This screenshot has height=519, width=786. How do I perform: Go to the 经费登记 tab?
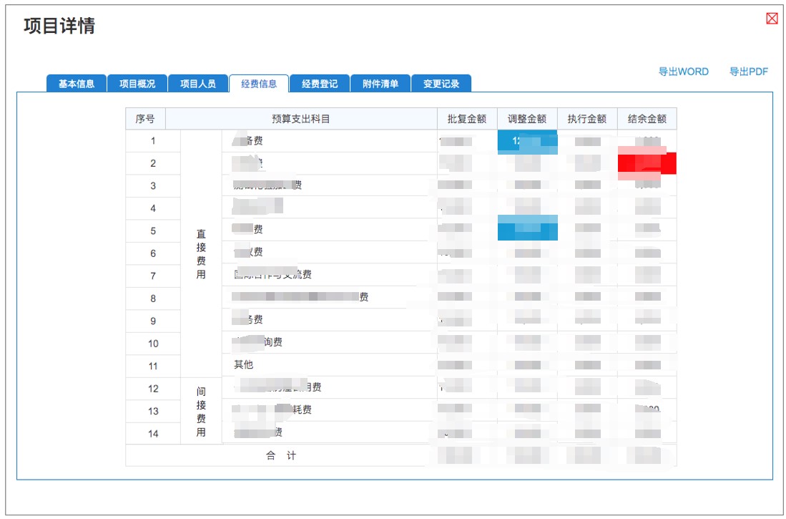coord(320,83)
